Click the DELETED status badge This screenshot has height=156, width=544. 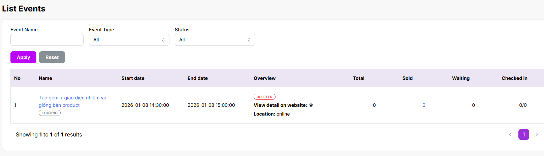[264, 97]
